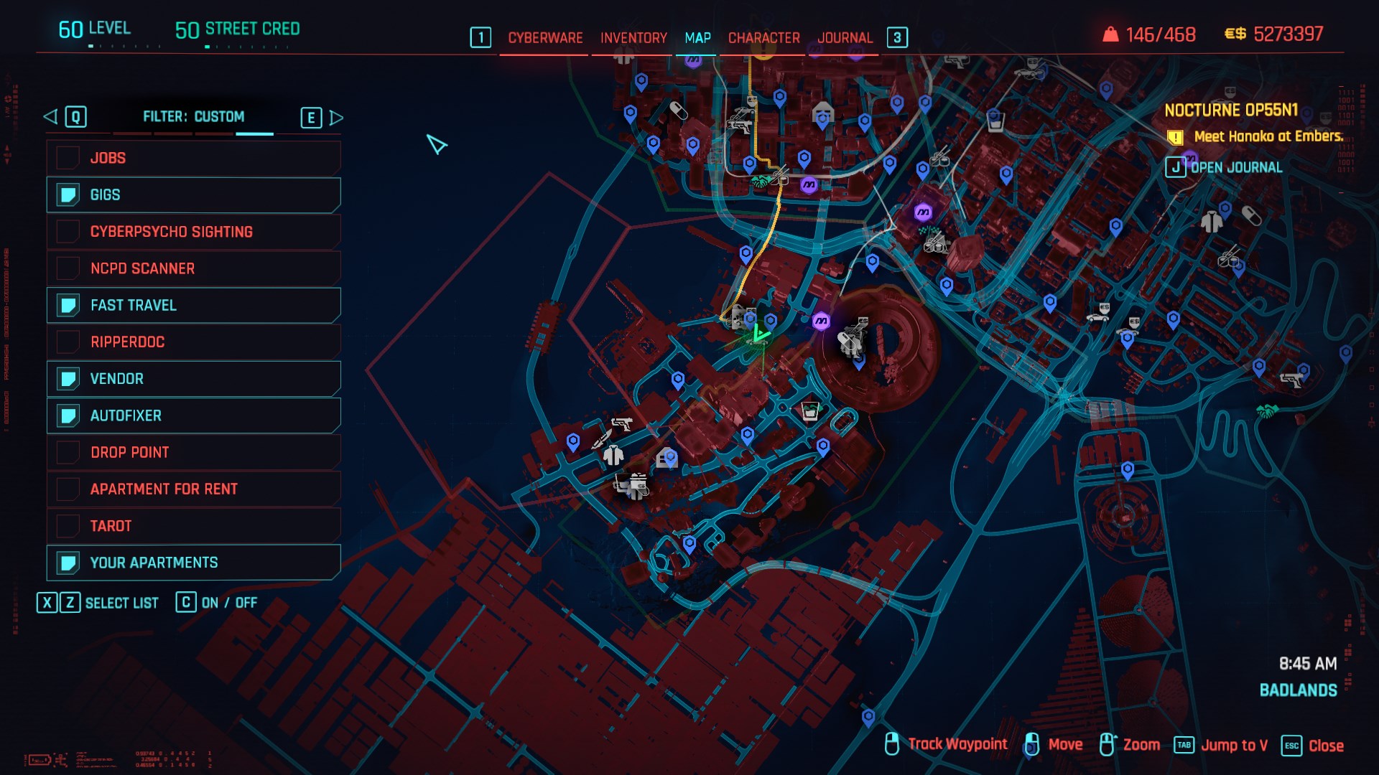Select the purple metro station icon by the stadium
This screenshot has width=1379, height=775.
(821, 321)
